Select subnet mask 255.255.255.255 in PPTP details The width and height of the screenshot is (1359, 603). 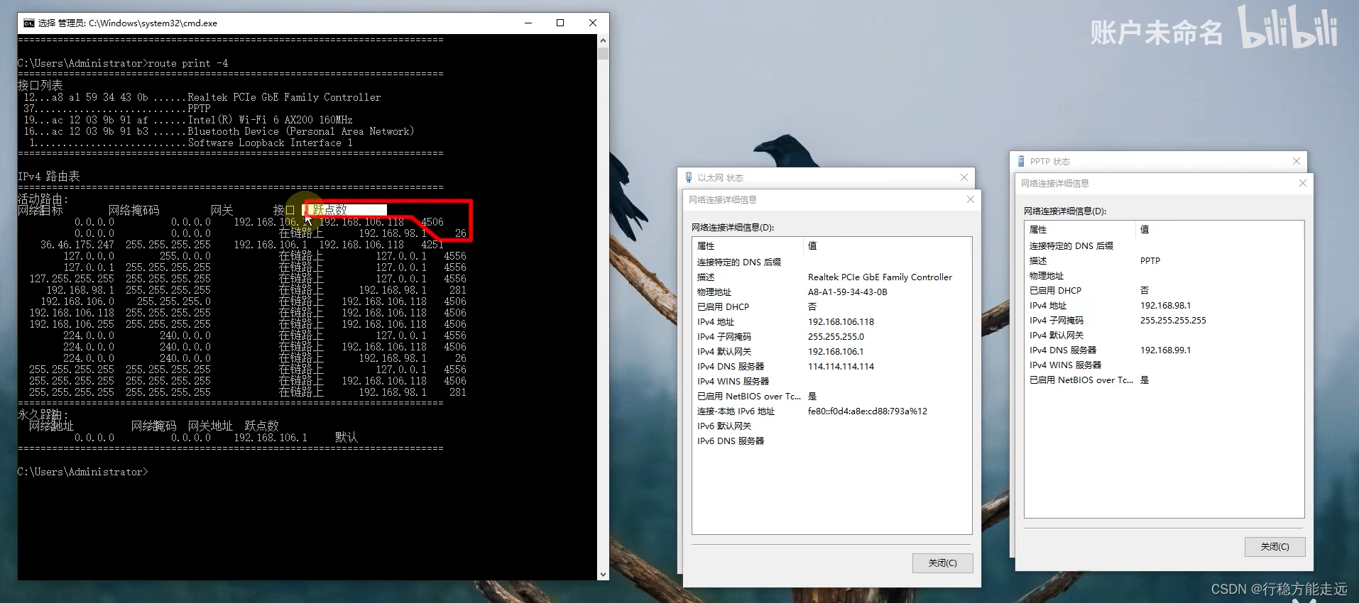pyautogui.click(x=1173, y=321)
